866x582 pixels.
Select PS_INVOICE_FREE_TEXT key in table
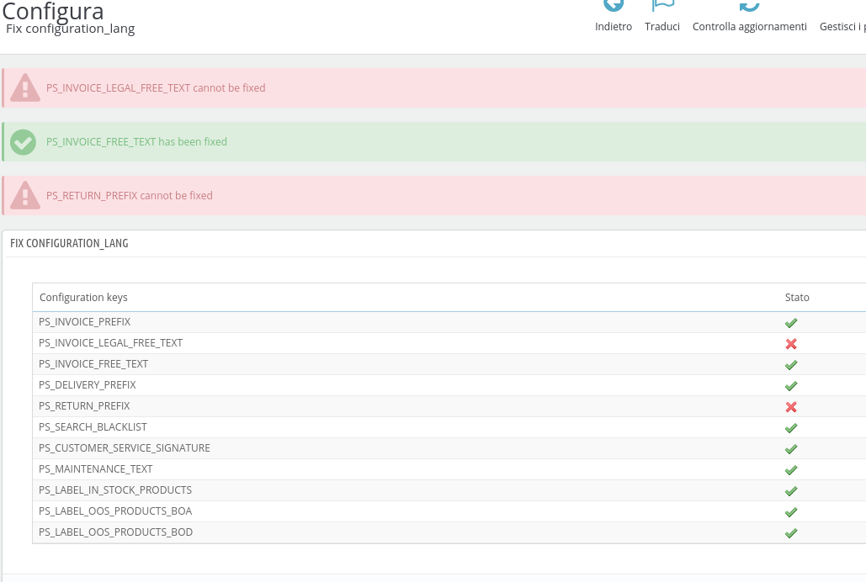93,364
